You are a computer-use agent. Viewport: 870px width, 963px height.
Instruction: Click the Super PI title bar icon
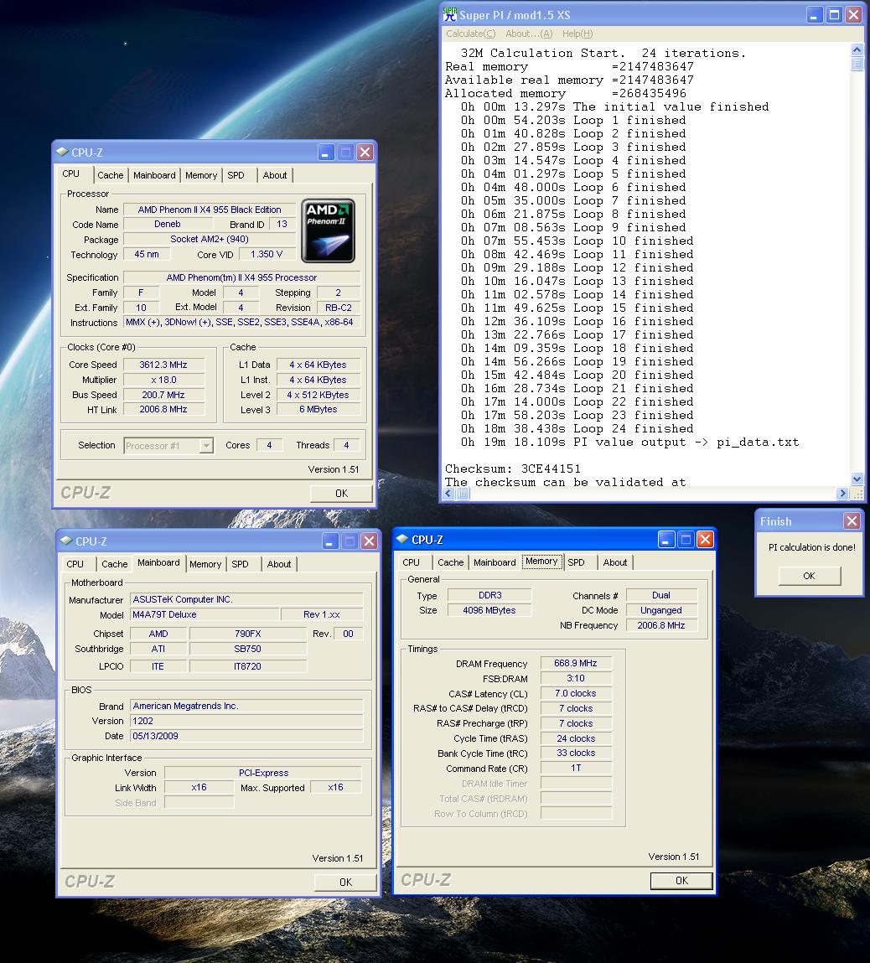click(x=450, y=14)
